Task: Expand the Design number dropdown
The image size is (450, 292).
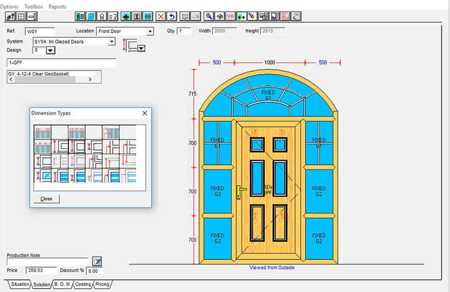Action: tap(51, 50)
